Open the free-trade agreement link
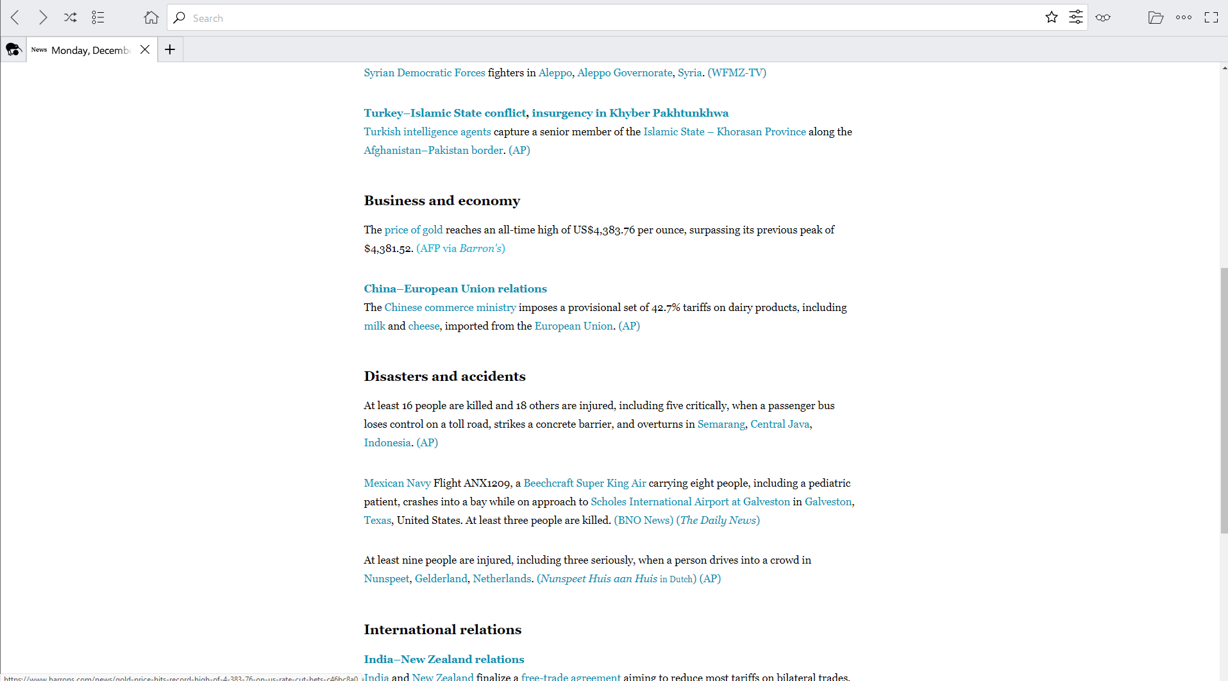Screen dimensions: 1228x681 point(571,677)
